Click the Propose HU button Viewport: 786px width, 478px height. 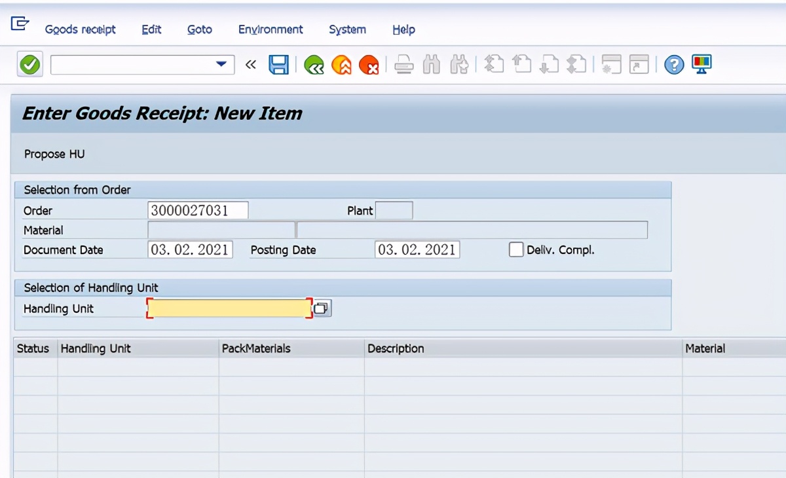(54, 155)
